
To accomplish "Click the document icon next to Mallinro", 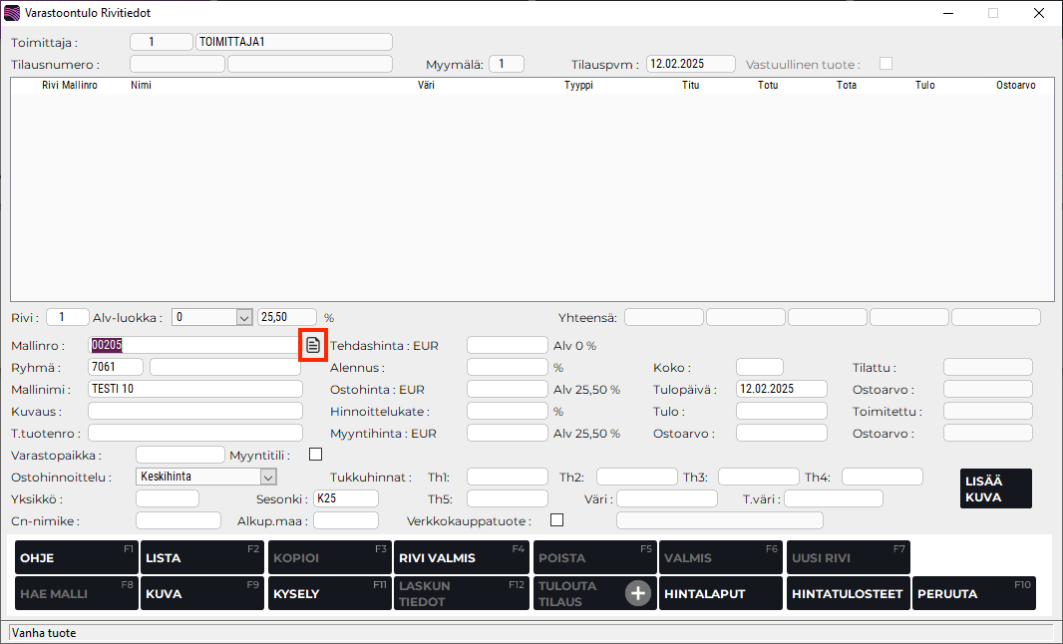I will point(313,345).
